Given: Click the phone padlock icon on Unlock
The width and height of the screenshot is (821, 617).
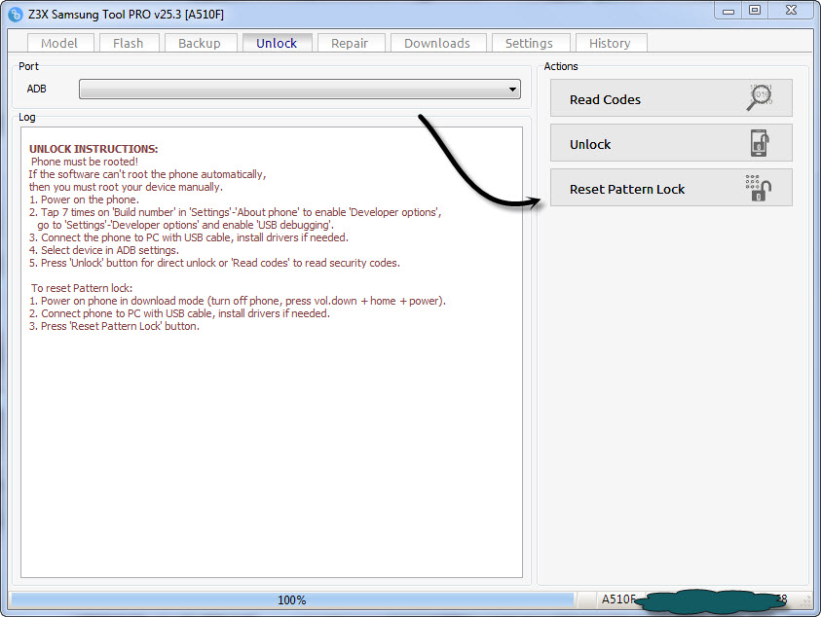Looking at the screenshot, I should tap(760, 143).
